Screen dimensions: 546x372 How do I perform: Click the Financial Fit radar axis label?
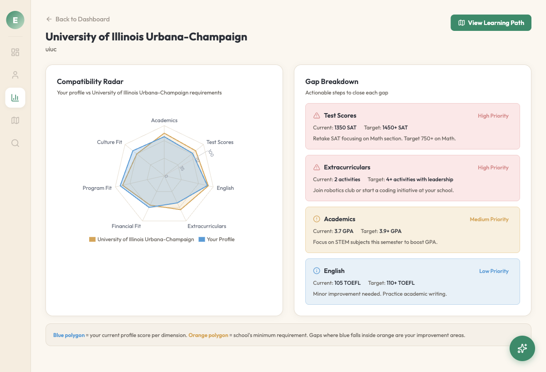click(x=126, y=226)
